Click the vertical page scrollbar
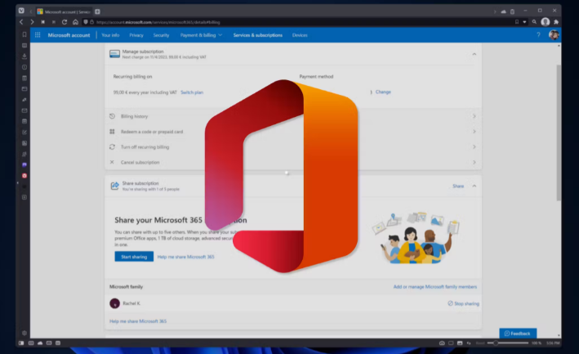579x354 pixels. pos(559,132)
